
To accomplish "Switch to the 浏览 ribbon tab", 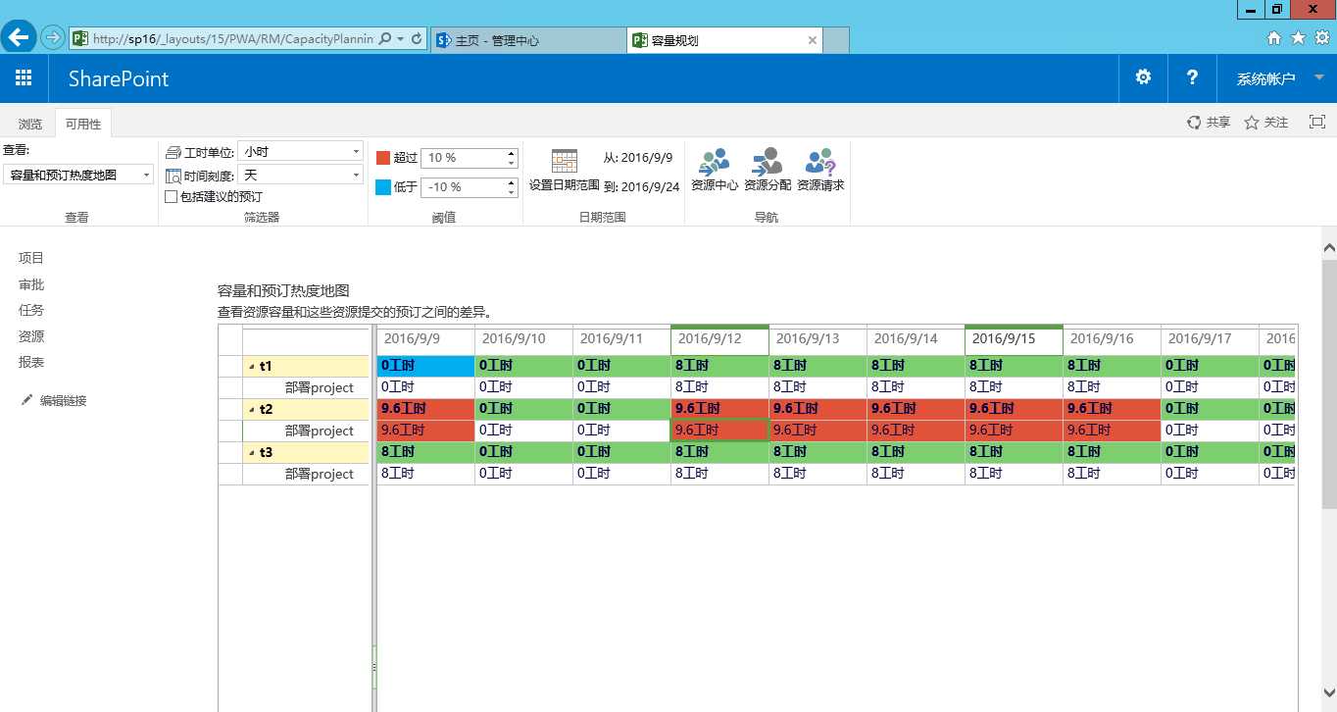I will 30,124.
